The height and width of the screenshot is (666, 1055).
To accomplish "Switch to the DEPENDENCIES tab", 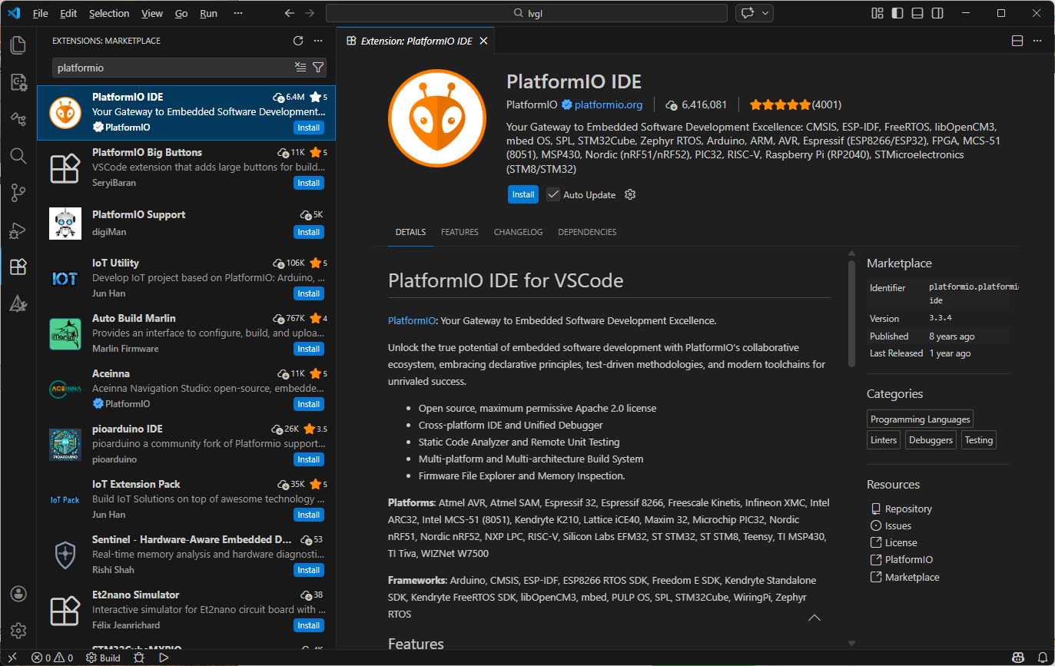I will click(587, 232).
